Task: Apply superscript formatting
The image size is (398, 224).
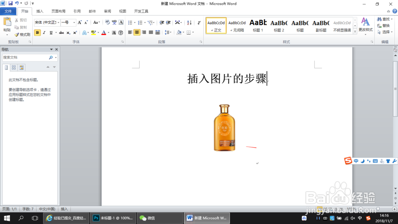Action: (x=75, y=33)
